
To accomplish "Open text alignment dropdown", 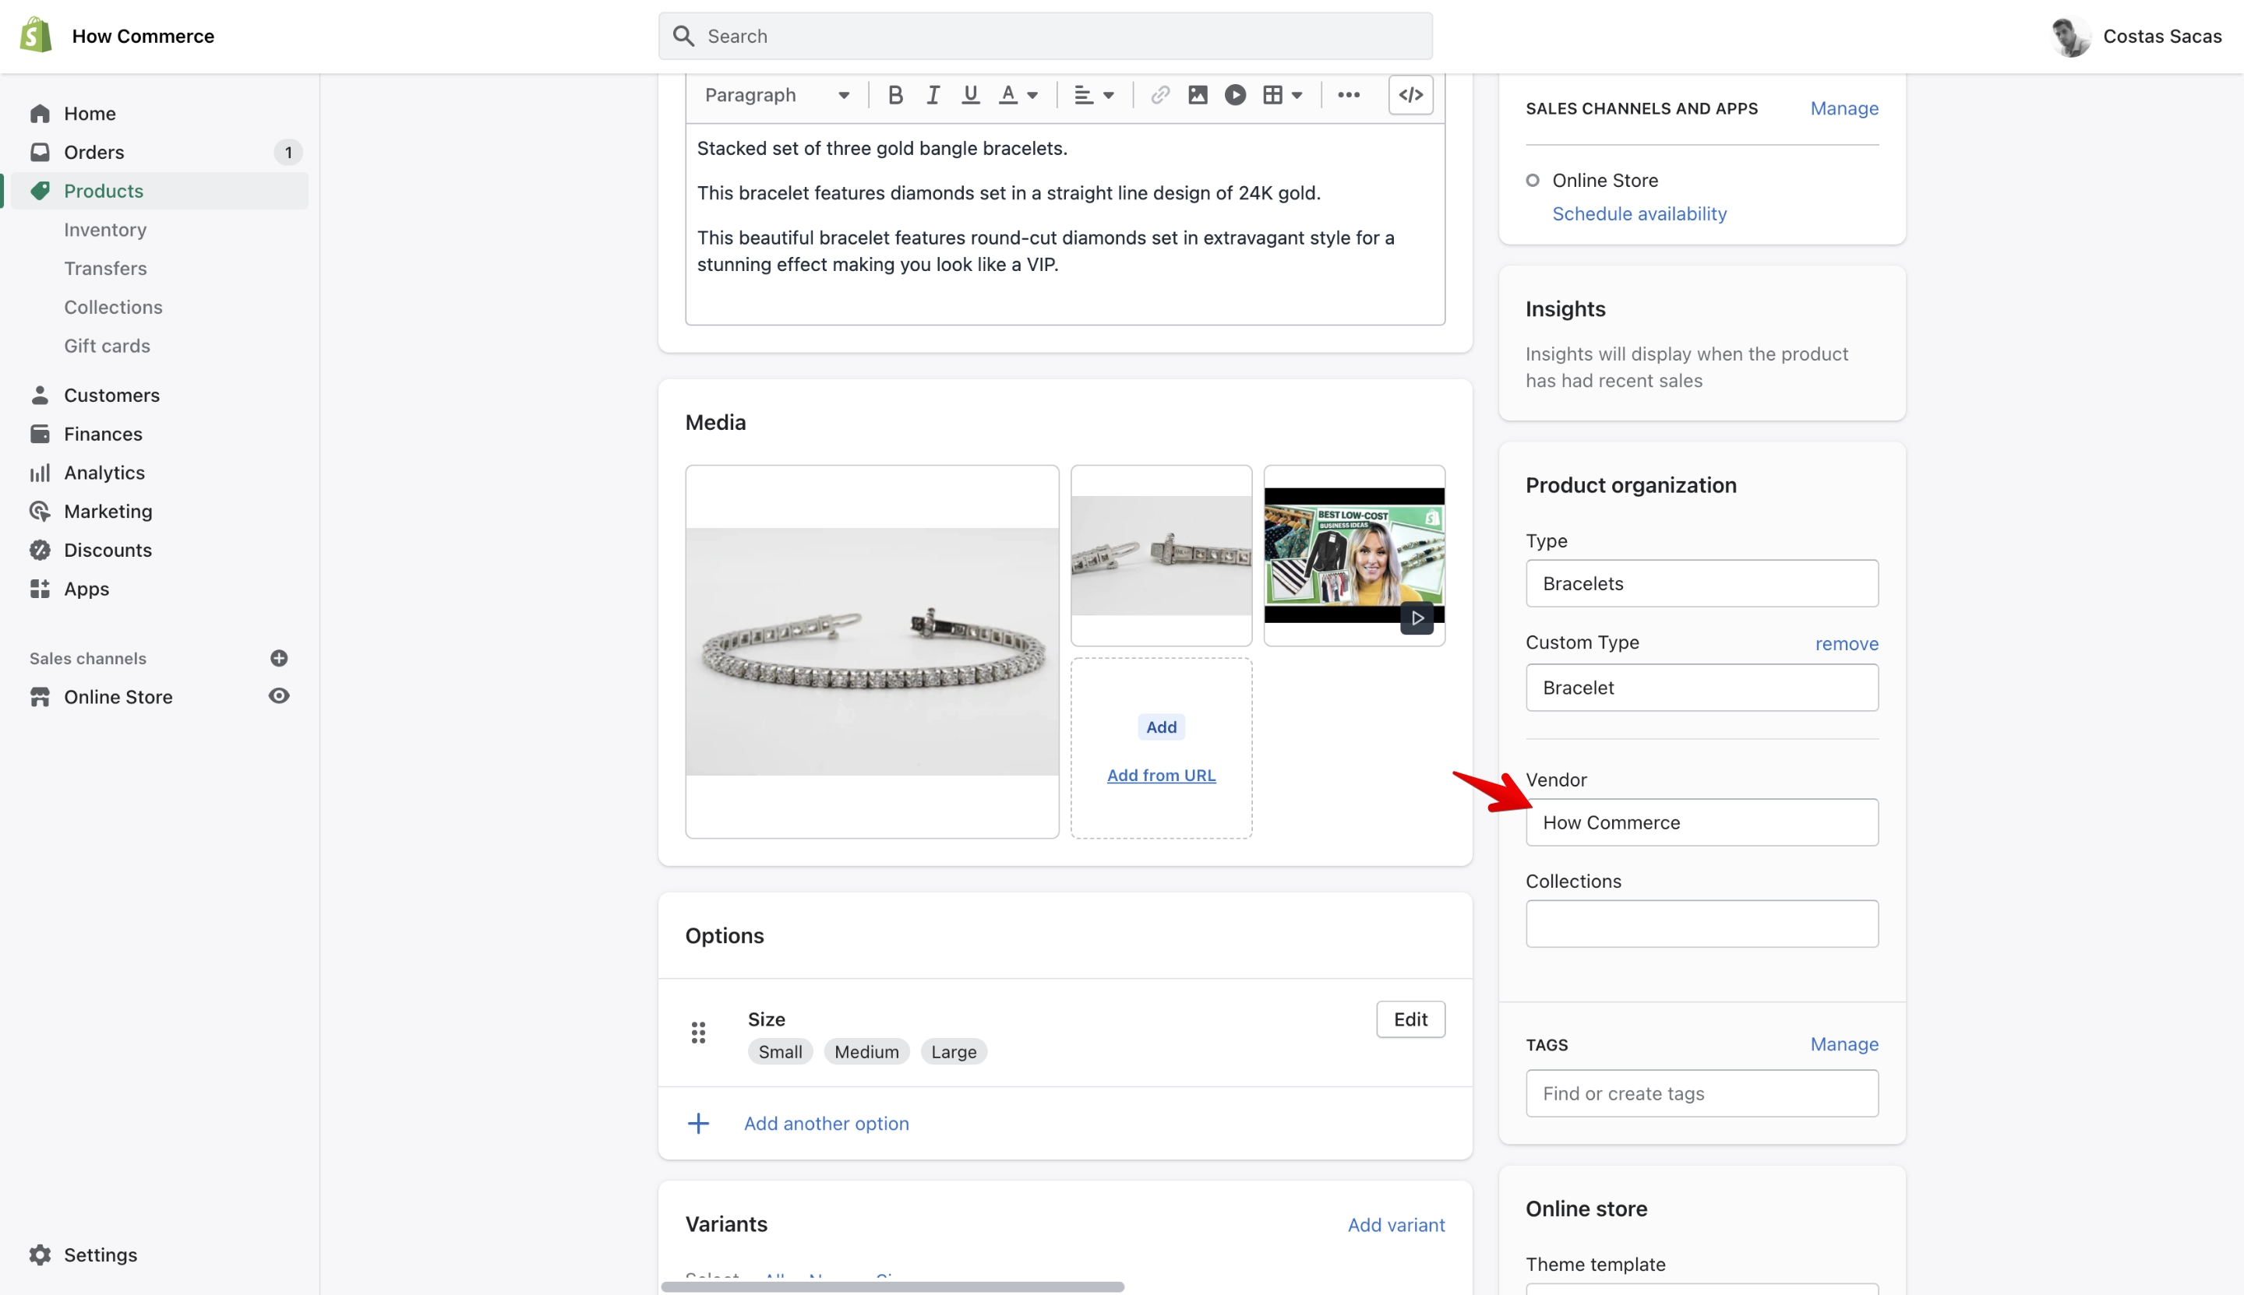I will pyautogui.click(x=1095, y=95).
